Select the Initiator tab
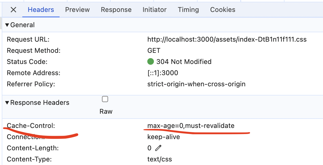Viewport: 323px width, 165px height. tap(154, 10)
